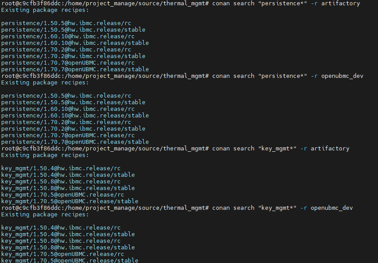Select key_mgmt/1.50.8 stable in artifactory results
This screenshot has height=263, width=378.
pos(68,188)
